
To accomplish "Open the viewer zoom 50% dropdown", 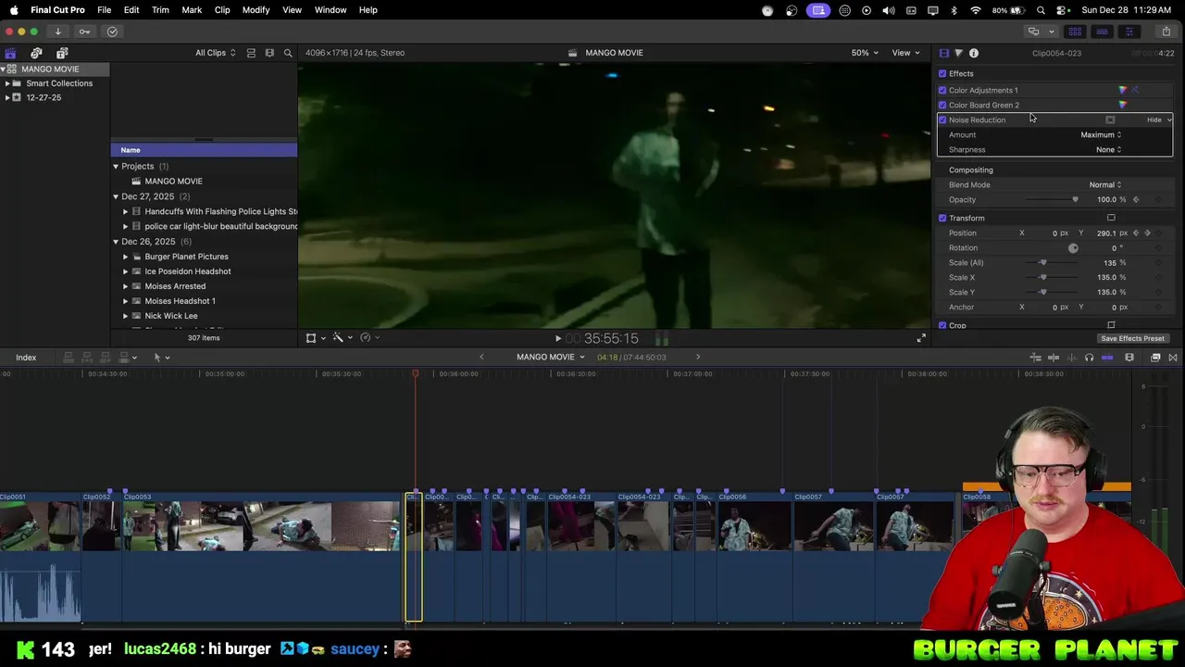I will 866,53.
